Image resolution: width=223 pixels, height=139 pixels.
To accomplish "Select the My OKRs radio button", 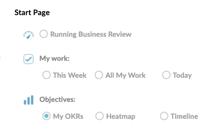I will click(46, 116).
